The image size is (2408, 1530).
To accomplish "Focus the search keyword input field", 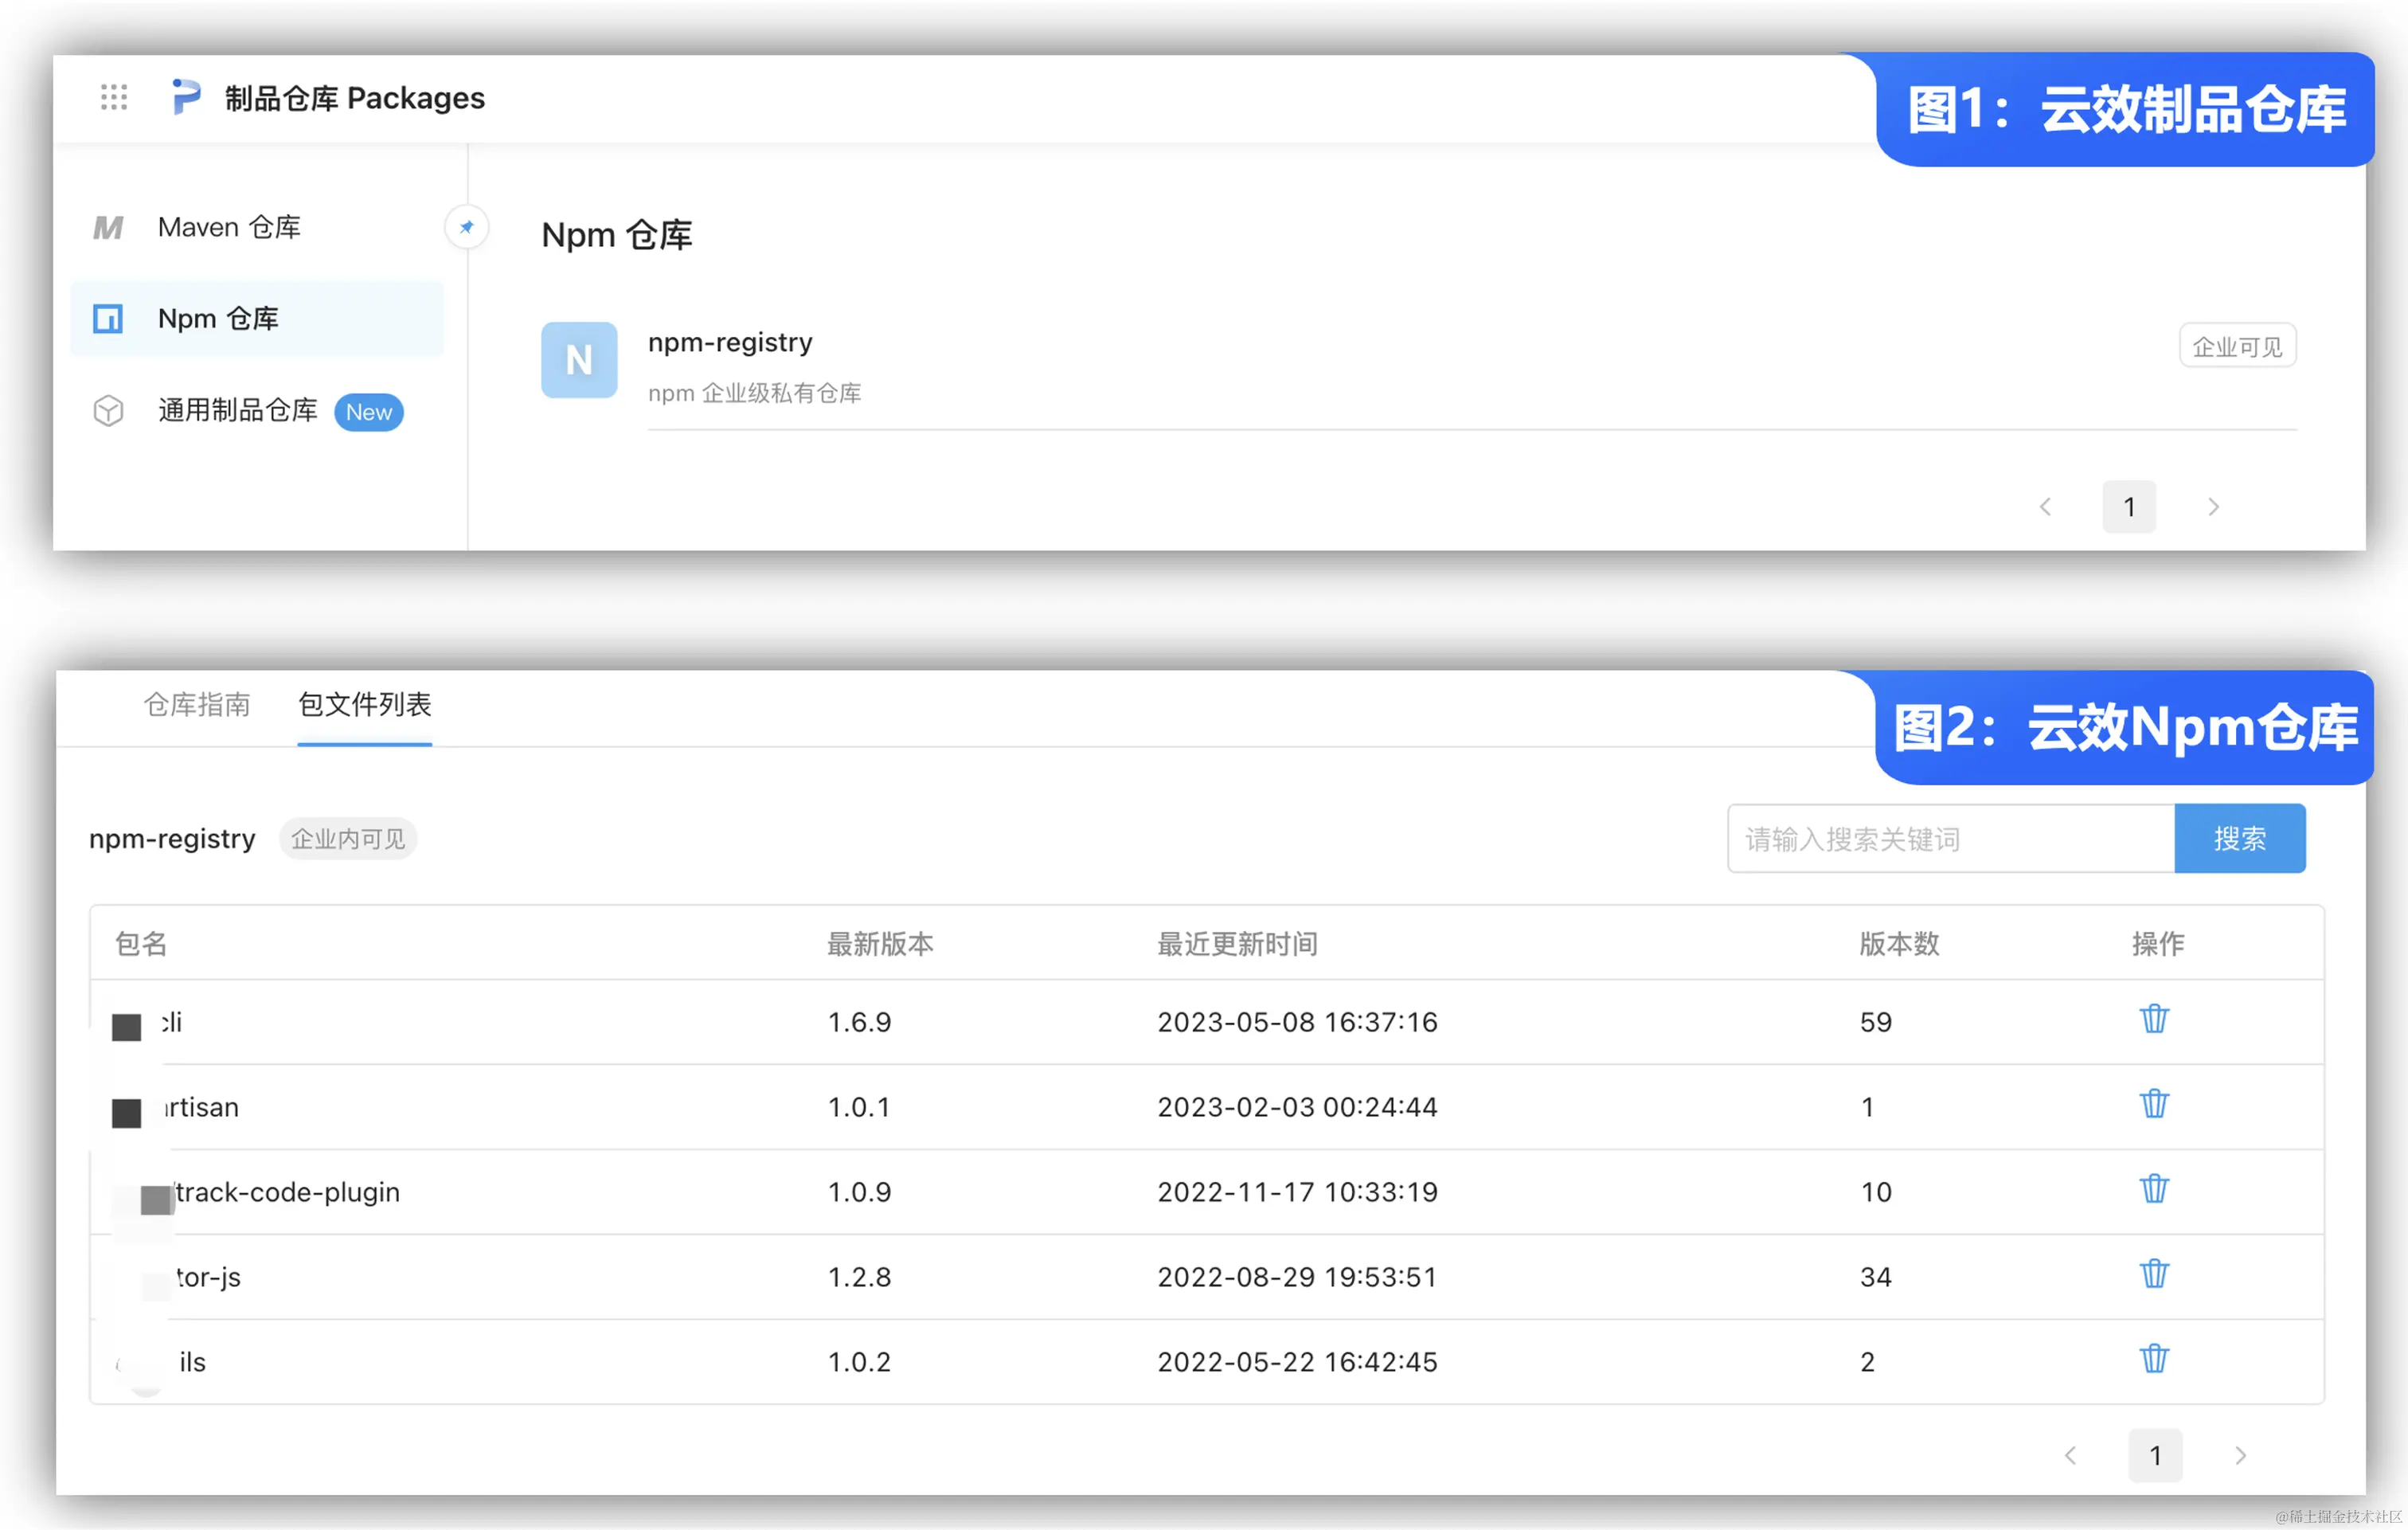I will click(1950, 839).
